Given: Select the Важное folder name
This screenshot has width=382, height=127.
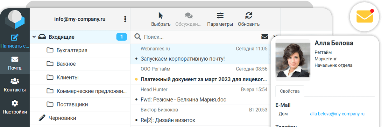Looking at the screenshot, I should [x=66, y=64].
